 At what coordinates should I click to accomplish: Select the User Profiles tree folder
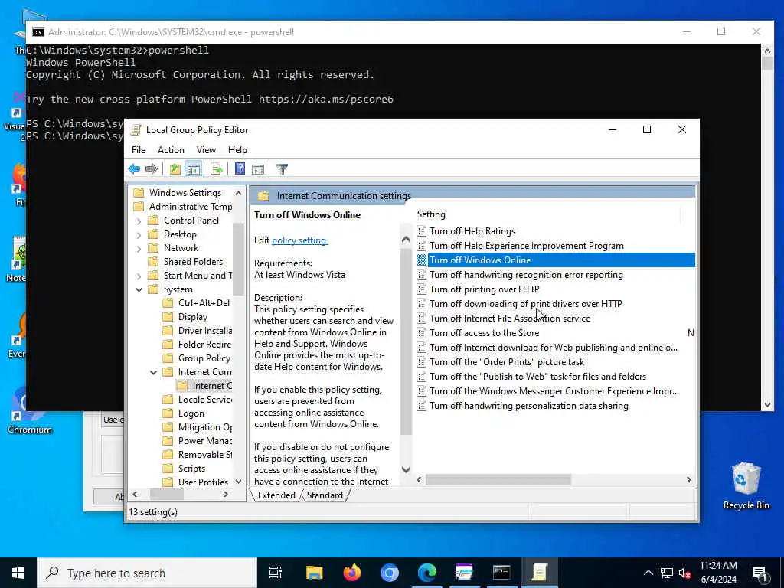point(203,482)
